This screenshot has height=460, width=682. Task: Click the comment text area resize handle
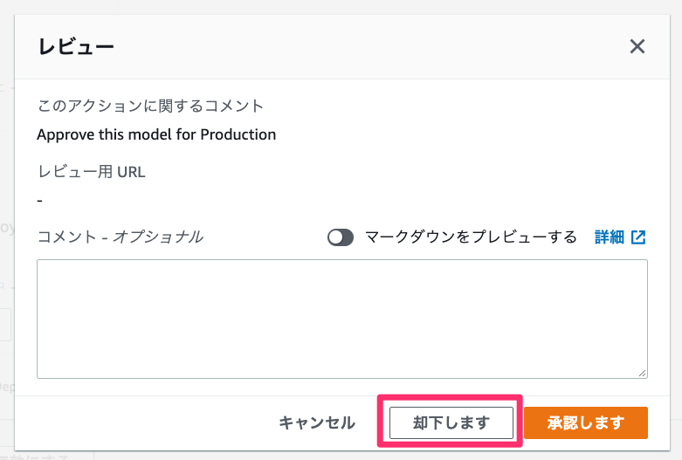tap(643, 373)
